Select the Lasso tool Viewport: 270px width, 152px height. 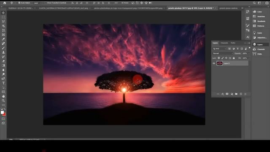[x=3, y=22]
